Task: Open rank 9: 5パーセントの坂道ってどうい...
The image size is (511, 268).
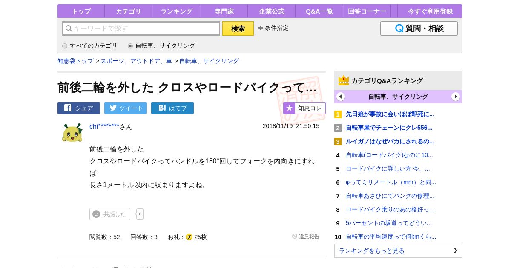Action: tap(389, 223)
